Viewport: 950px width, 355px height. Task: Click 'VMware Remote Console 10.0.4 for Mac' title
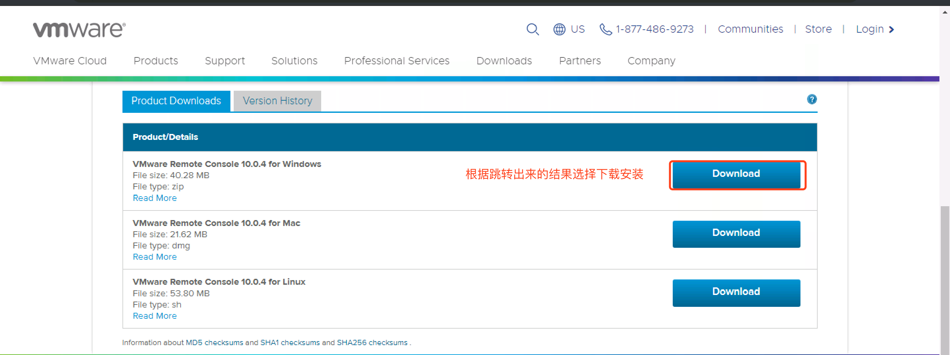coord(217,223)
